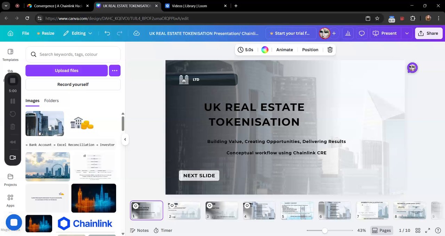Open Animate options for the page
Viewport: 445px width, 236px height.
pyautogui.click(x=285, y=50)
